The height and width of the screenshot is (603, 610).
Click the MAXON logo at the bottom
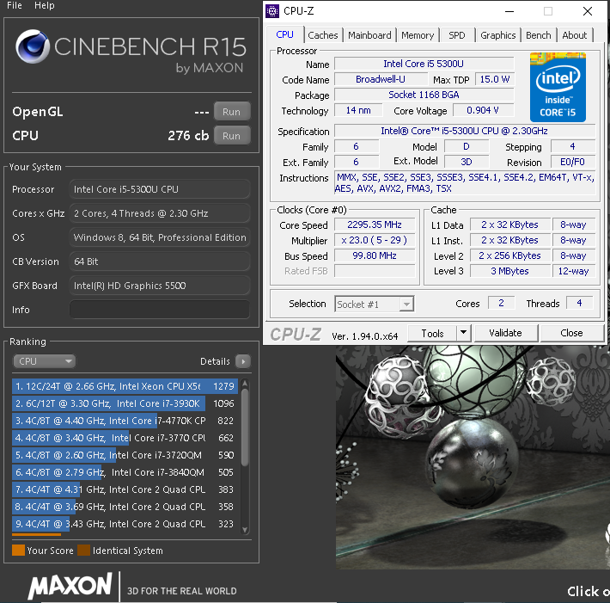[70, 586]
